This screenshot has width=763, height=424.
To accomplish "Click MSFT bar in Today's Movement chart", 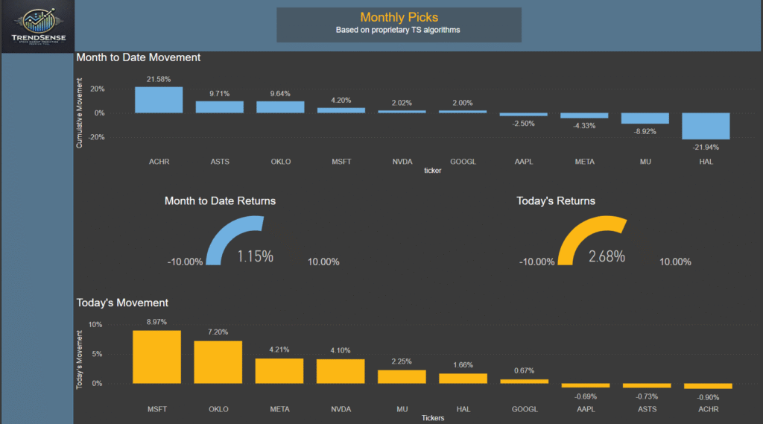I will [156, 357].
